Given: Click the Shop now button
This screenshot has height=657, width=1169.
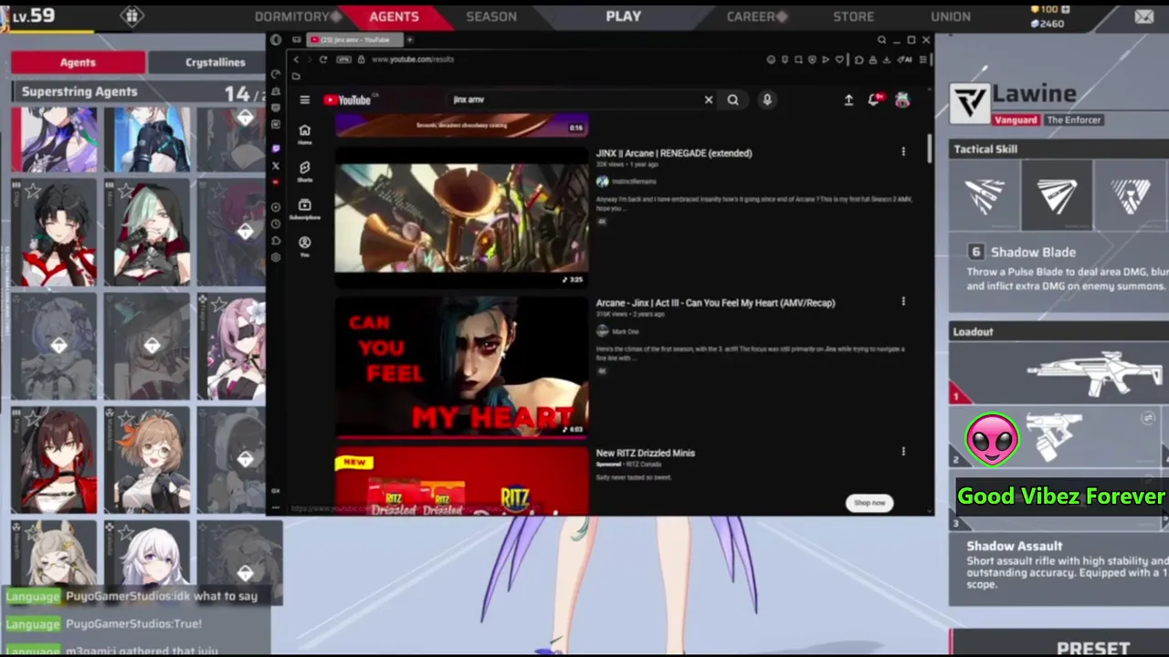Looking at the screenshot, I should click(x=869, y=503).
